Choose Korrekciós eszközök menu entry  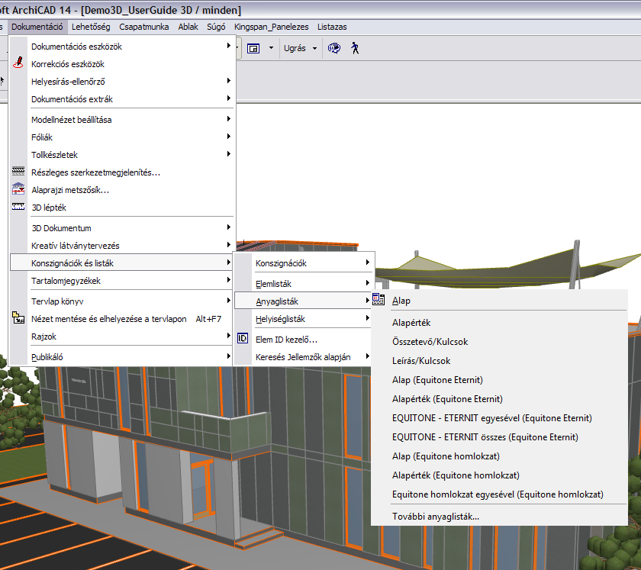pyautogui.click(x=121, y=64)
